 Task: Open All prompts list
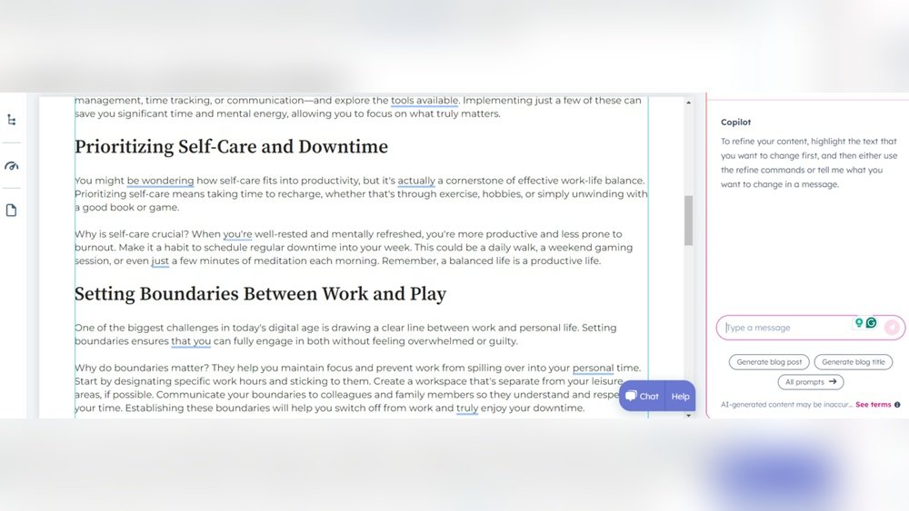click(x=811, y=382)
